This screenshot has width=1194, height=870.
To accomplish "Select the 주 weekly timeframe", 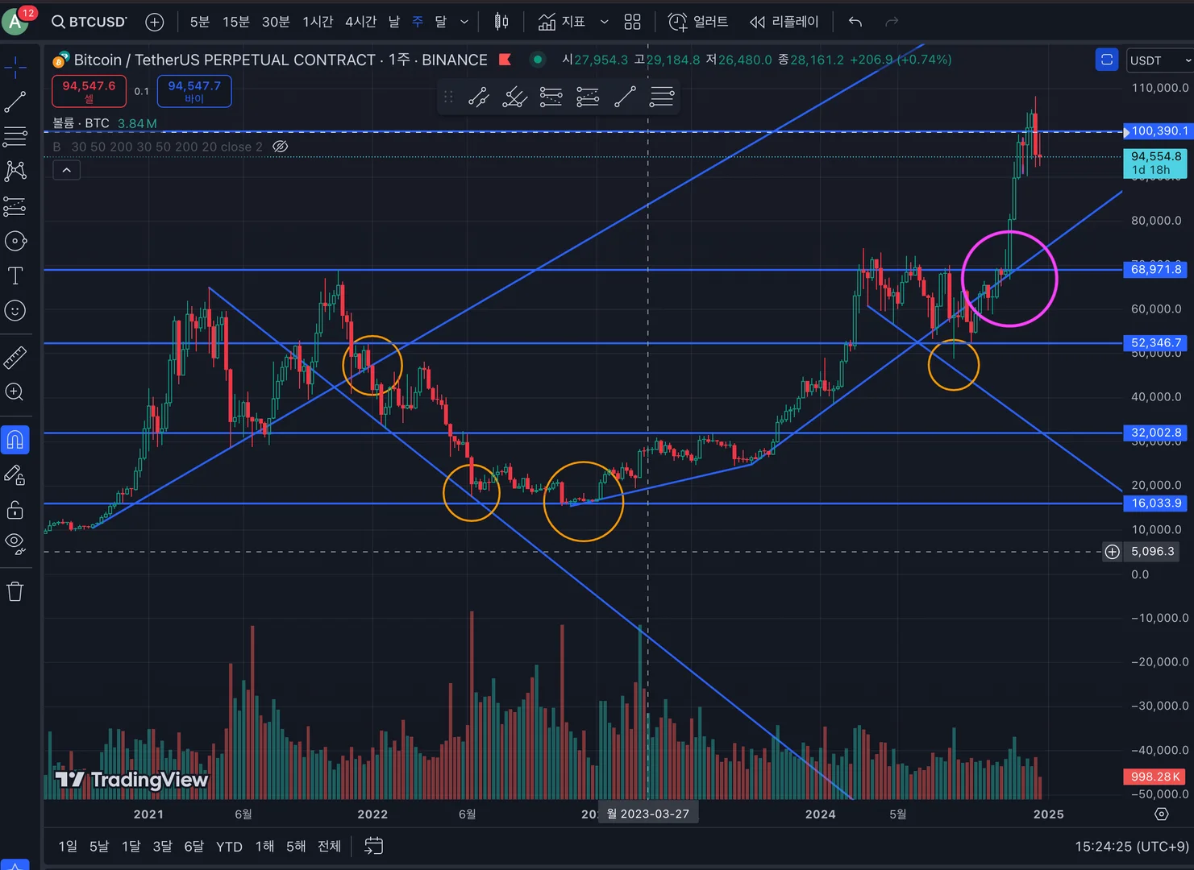I will click(x=418, y=22).
